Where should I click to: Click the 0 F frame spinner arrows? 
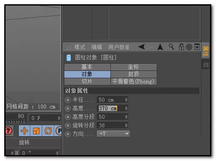(x=59, y=118)
